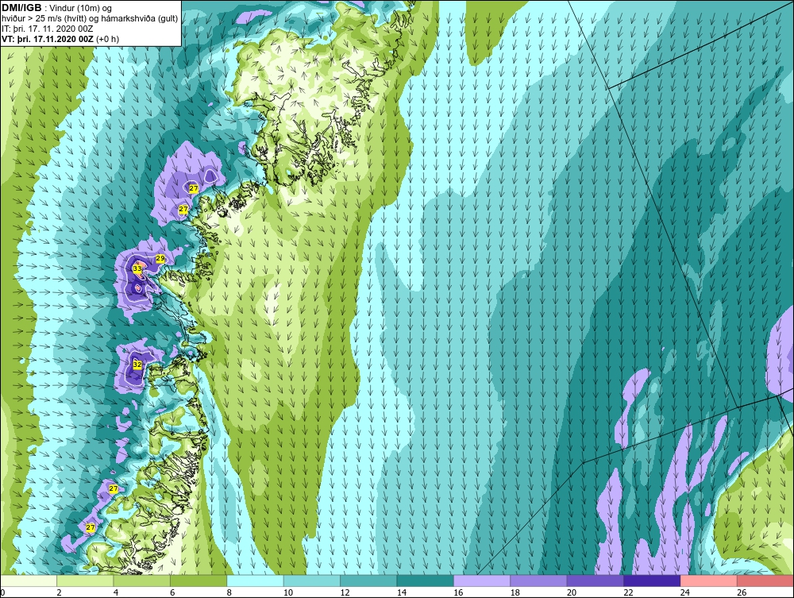Select the 12–14 m/s teal legend swatch
794x598 pixels.
[368, 581]
